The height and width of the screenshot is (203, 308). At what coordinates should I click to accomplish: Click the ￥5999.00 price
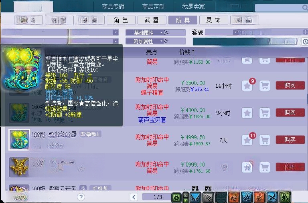tap(192, 165)
